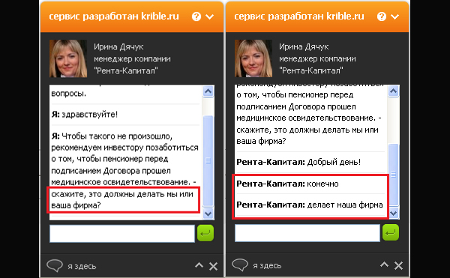
Task: Click 'я здесь' status in left chat
Action: (x=82, y=266)
